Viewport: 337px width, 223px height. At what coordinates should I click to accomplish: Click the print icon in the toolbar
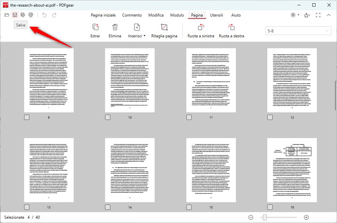[31, 15]
